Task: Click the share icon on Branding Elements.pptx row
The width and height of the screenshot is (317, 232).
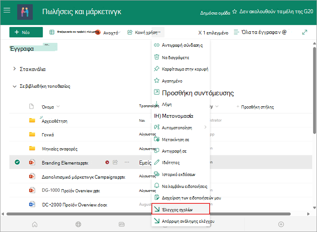Action: point(115,162)
